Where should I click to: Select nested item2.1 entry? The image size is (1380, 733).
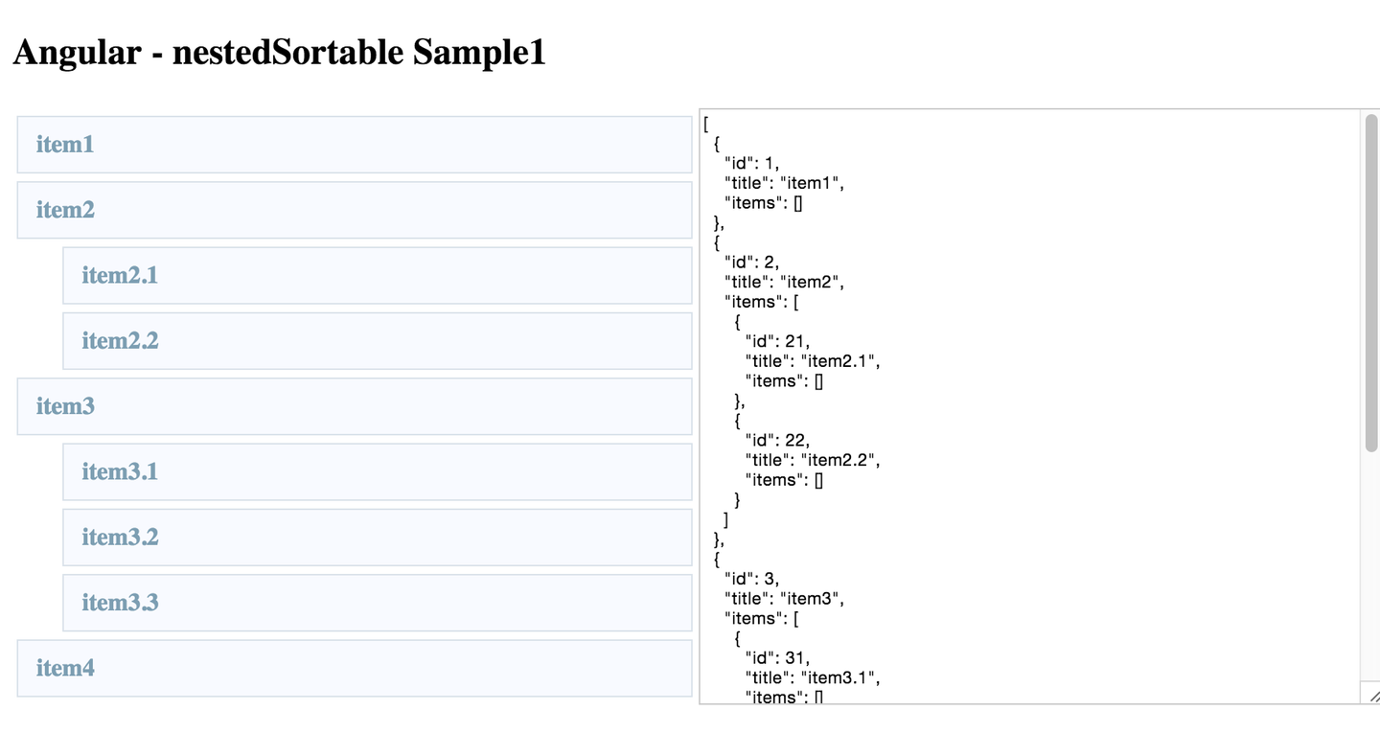[x=377, y=276]
